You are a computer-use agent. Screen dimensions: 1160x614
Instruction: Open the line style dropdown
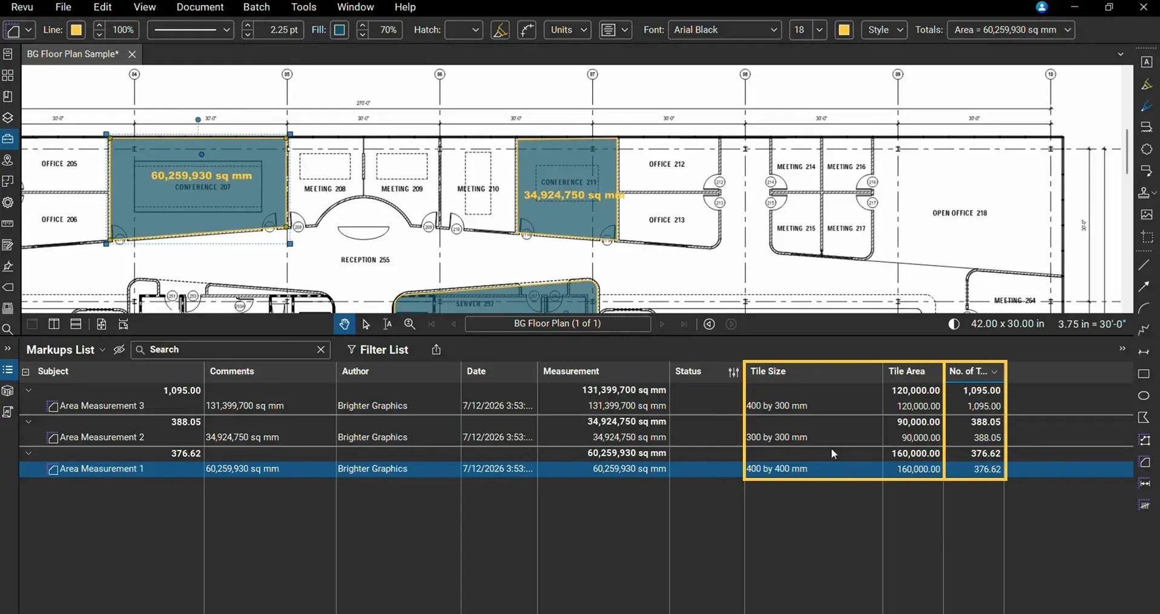click(x=190, y=30)
